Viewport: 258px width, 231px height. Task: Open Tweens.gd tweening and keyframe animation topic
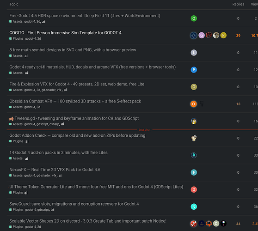tap(76, 118)
